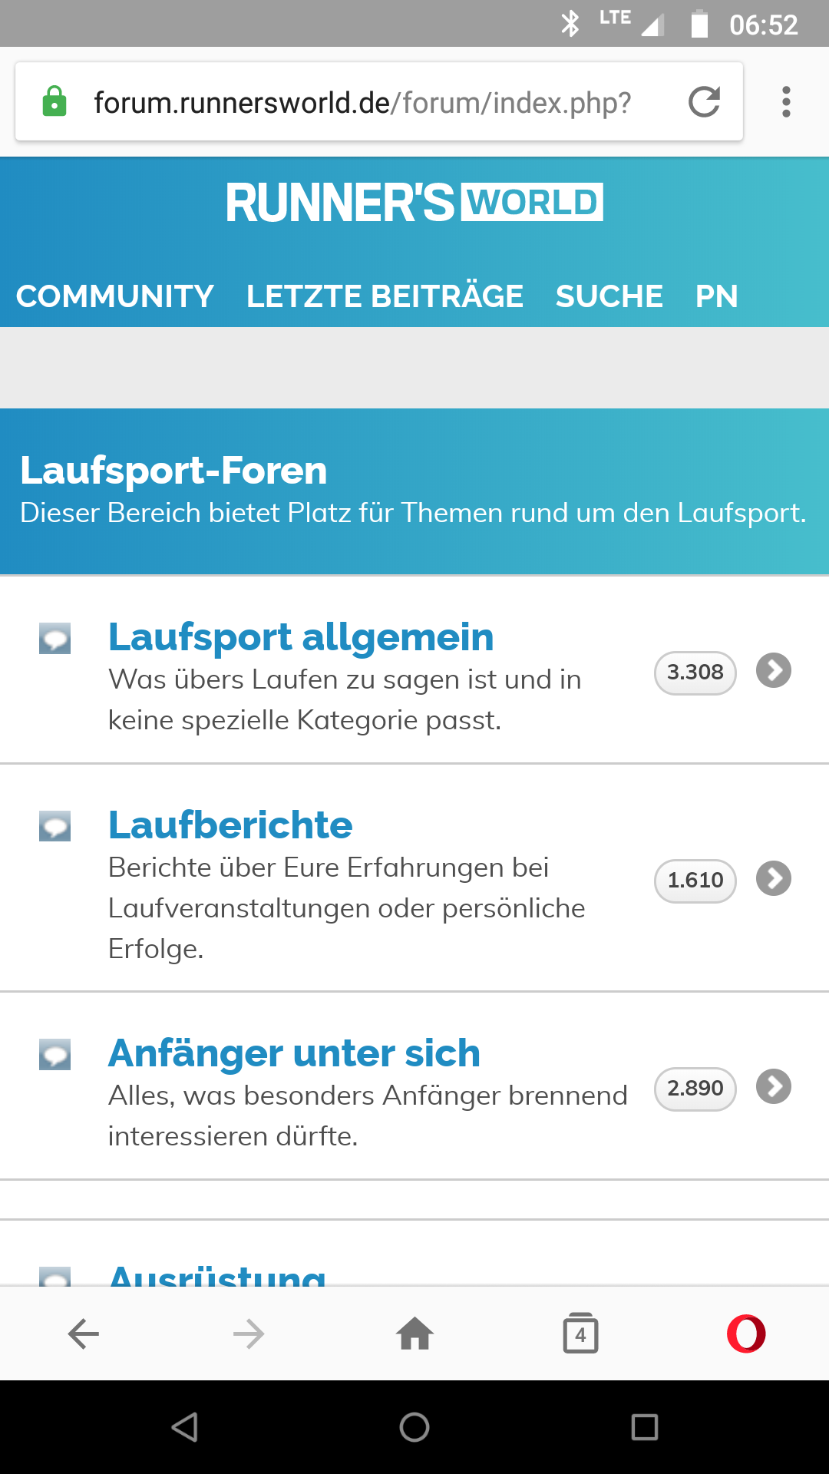This screenshot has height=1474, width=829.
Task: Tap the green padlock security icon
Action: point(54,102)
